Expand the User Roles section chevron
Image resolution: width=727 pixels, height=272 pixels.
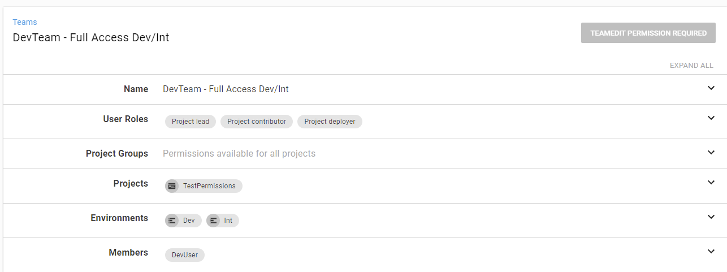coord(711,118)
